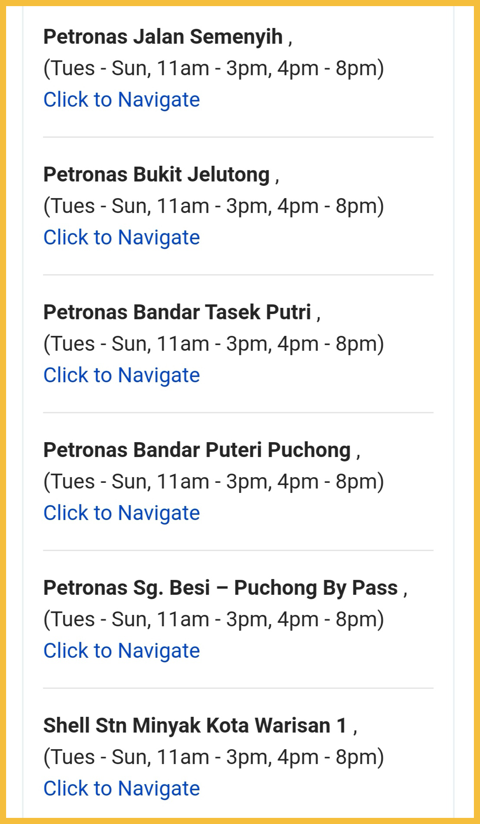Open the navigate link for Petronas Jalan Semenyih
The width and height of the screenshot is (480, 824).
pyautogui.click(x=121, y=100)
